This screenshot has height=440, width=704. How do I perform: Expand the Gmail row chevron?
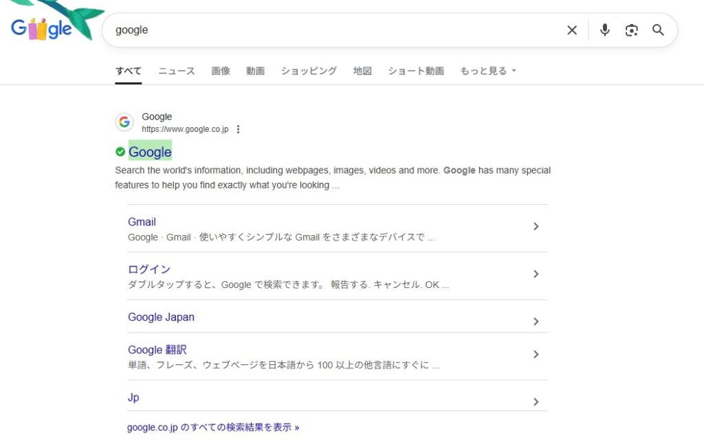(x=536, y=226)
